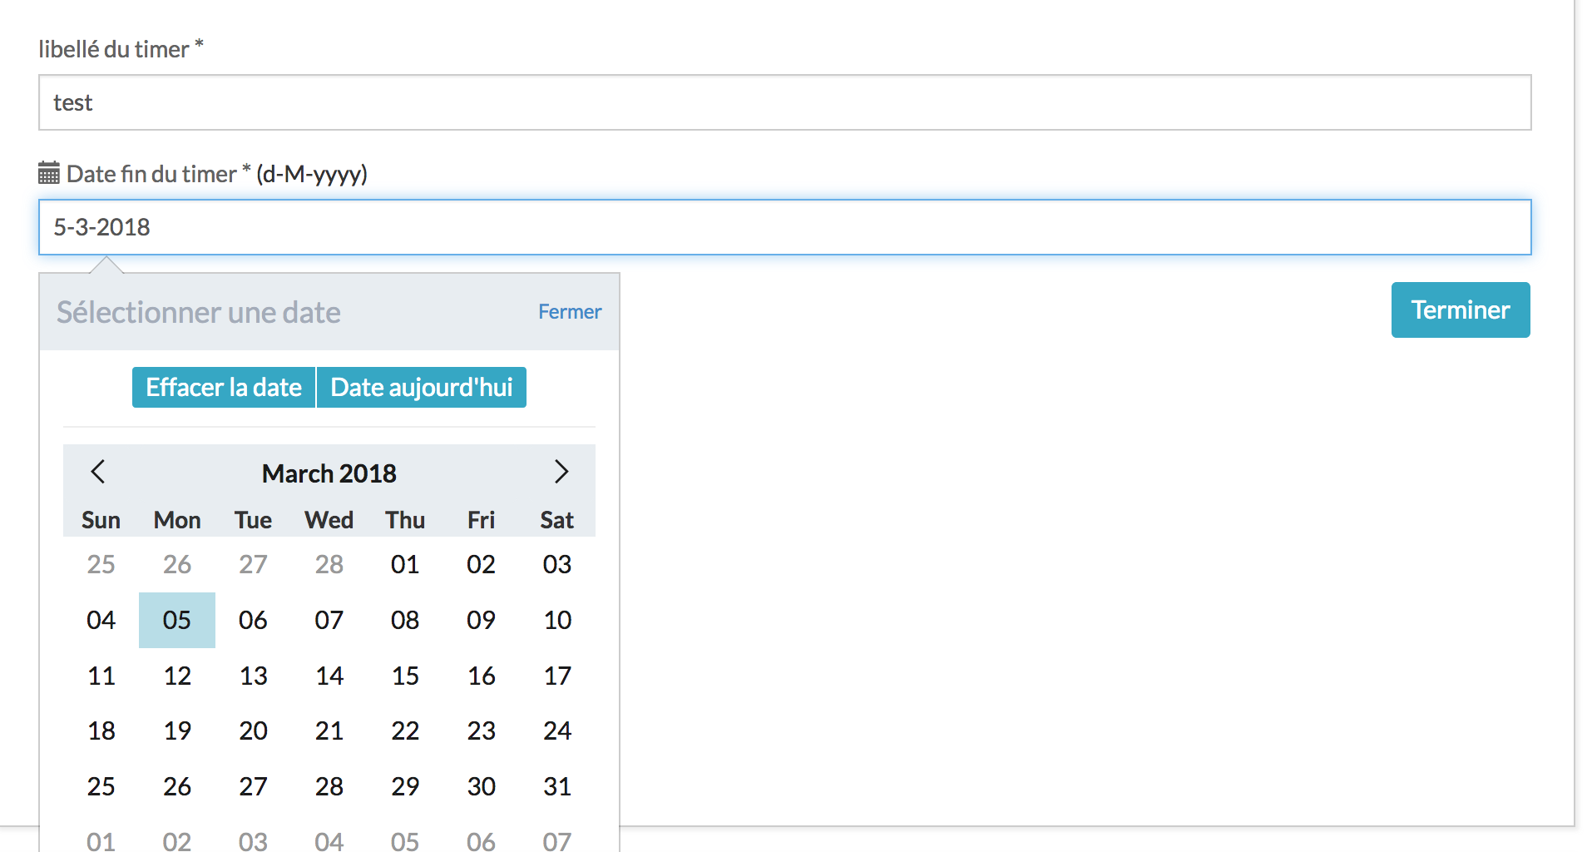Select March 25 in the fifth week row

(x=101, y=786)
